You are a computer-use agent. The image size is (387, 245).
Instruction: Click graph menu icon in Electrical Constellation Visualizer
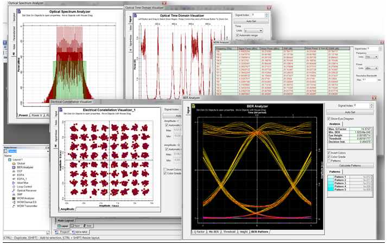[x=61, y=109]
